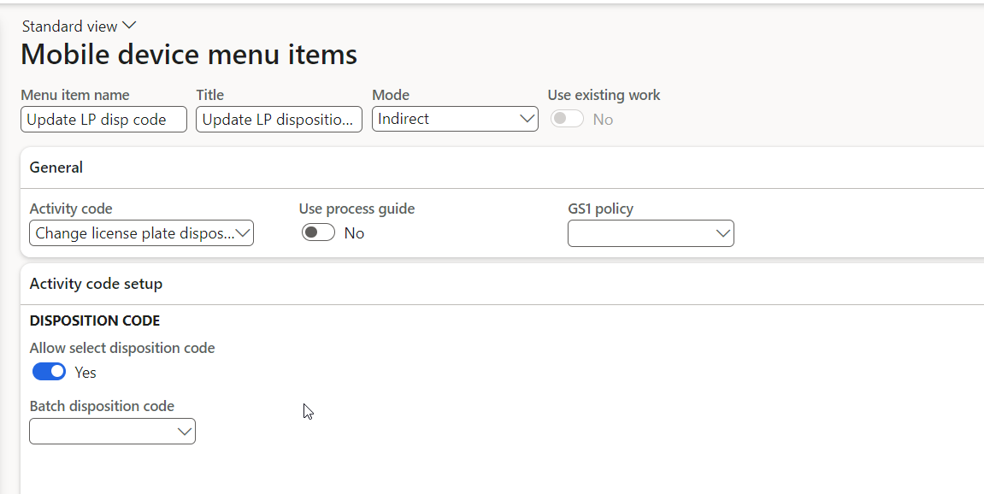Click the Activity code field label
The height and width of the screenshot is (494, 984).
click(71, 209)
